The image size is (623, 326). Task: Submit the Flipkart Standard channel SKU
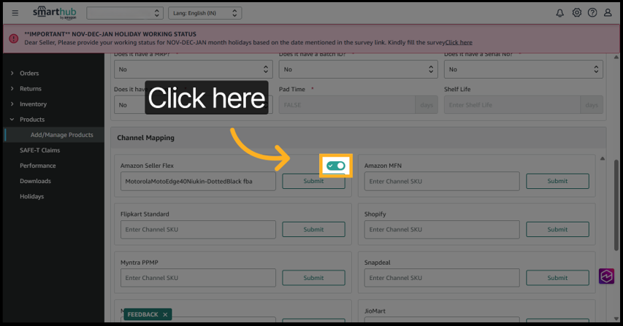click(x=313, y=230)
